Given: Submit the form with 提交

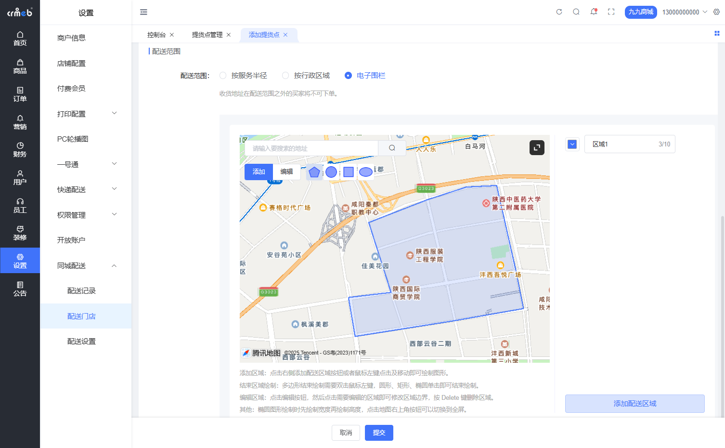Looking at the screenshot, I should [379, 433].
